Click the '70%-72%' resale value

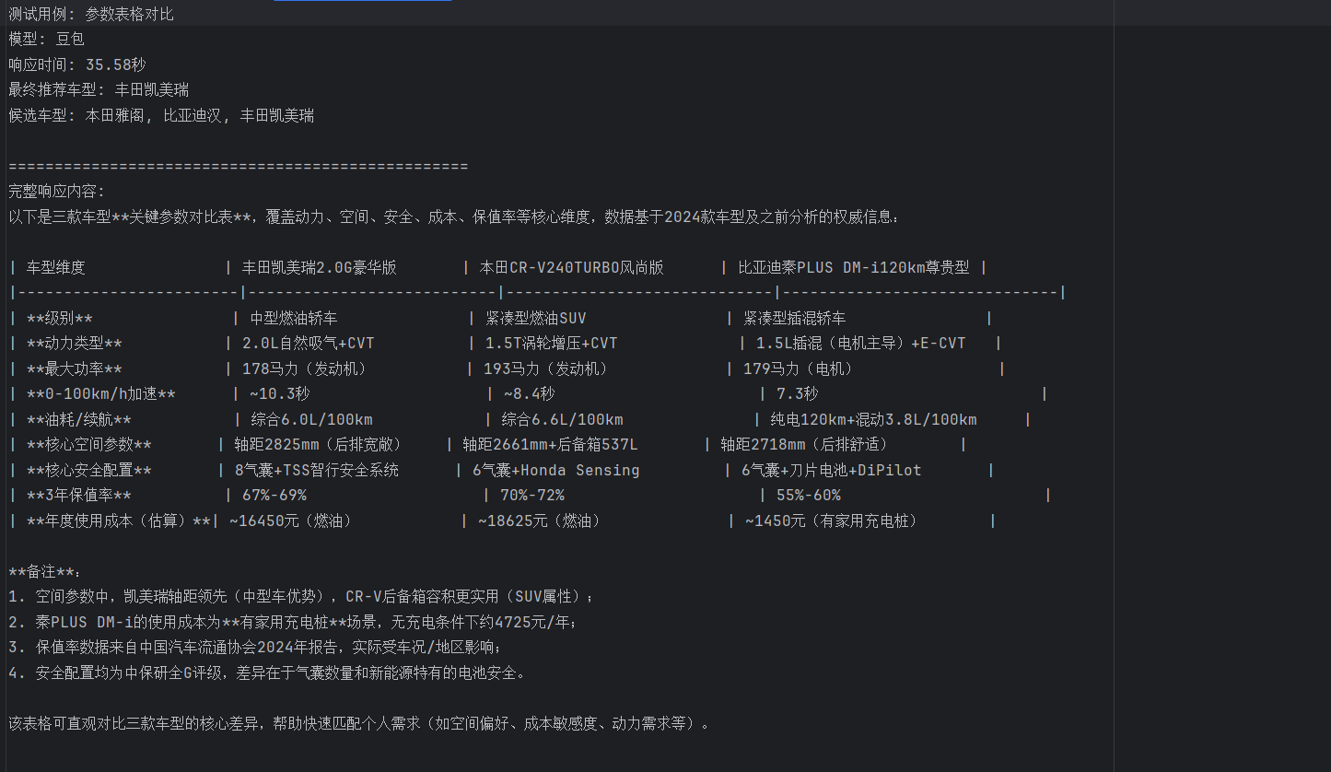(x=532, y=495)
